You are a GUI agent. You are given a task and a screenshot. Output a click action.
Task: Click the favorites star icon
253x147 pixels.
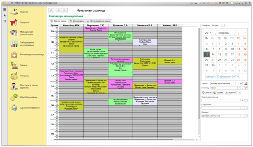[x=5, y=15]
